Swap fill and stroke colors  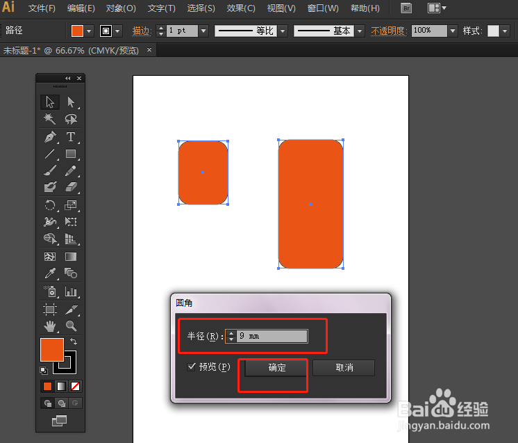pyautogui.click(x=74, y=341)
